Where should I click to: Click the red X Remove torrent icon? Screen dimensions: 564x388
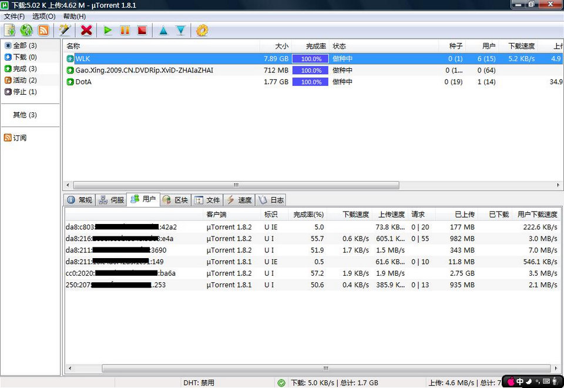(x=86, y=30)
